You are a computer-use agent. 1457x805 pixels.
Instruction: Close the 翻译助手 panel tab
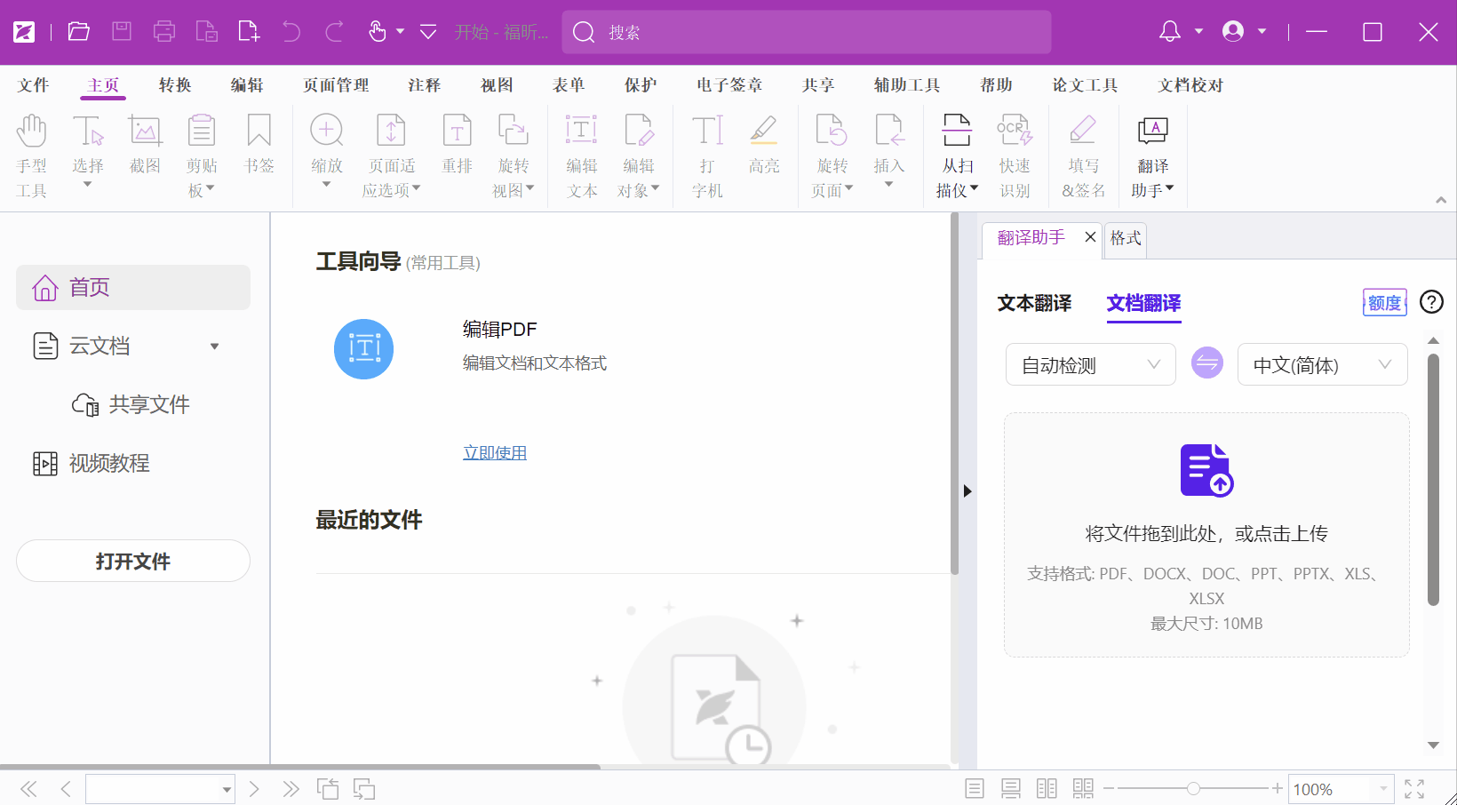(1090, 236)
